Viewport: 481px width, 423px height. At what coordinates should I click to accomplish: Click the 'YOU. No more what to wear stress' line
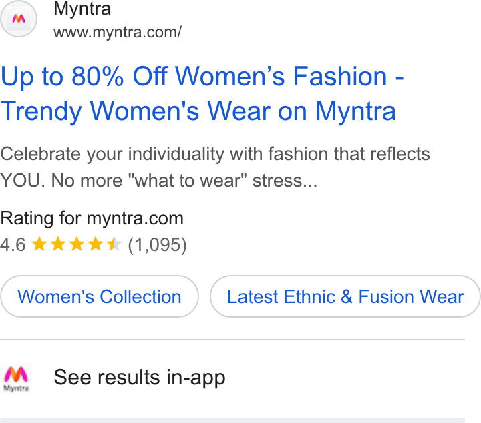tap(158, 181)
